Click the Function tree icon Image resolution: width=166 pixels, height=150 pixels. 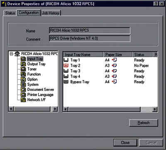[23, 74]
